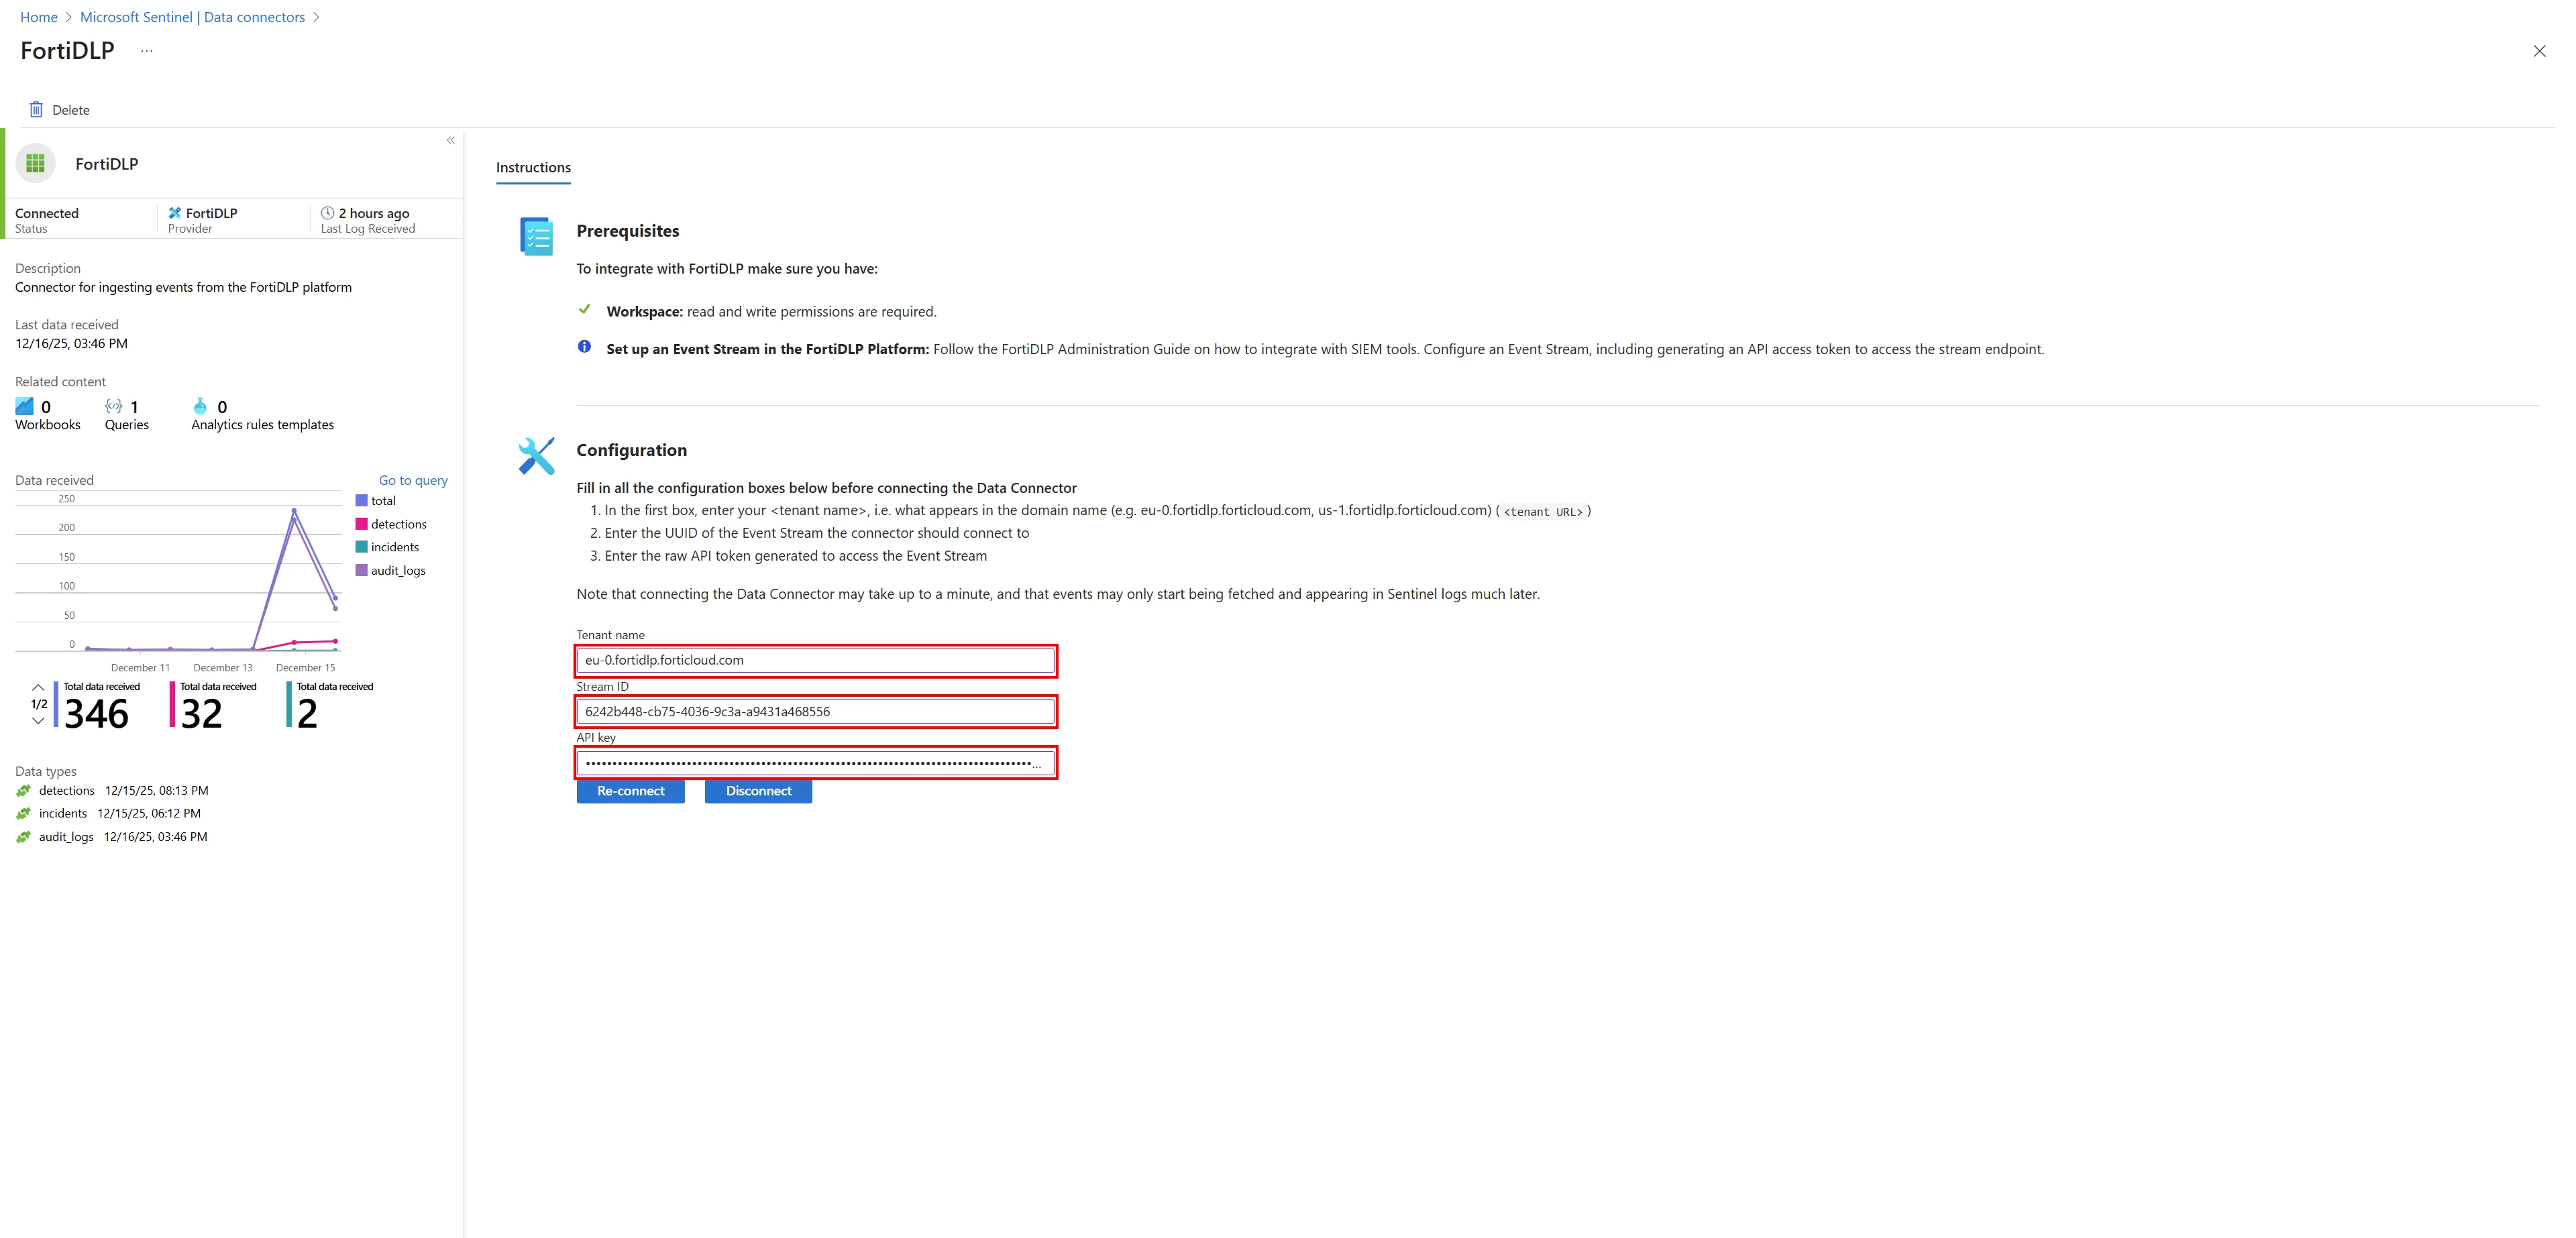2576x1238 pixels.
Task: Click the Prerequisites checklist icon
Action: (x=537, y=236)
